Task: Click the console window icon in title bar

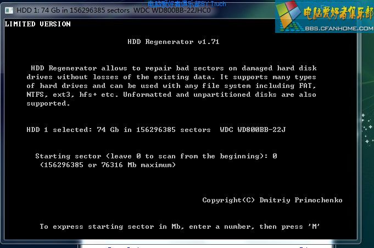Action: pyautogui.click(x=9, y=10)
